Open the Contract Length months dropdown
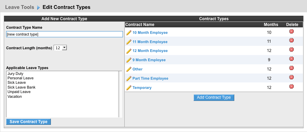 tap(60, 48)
